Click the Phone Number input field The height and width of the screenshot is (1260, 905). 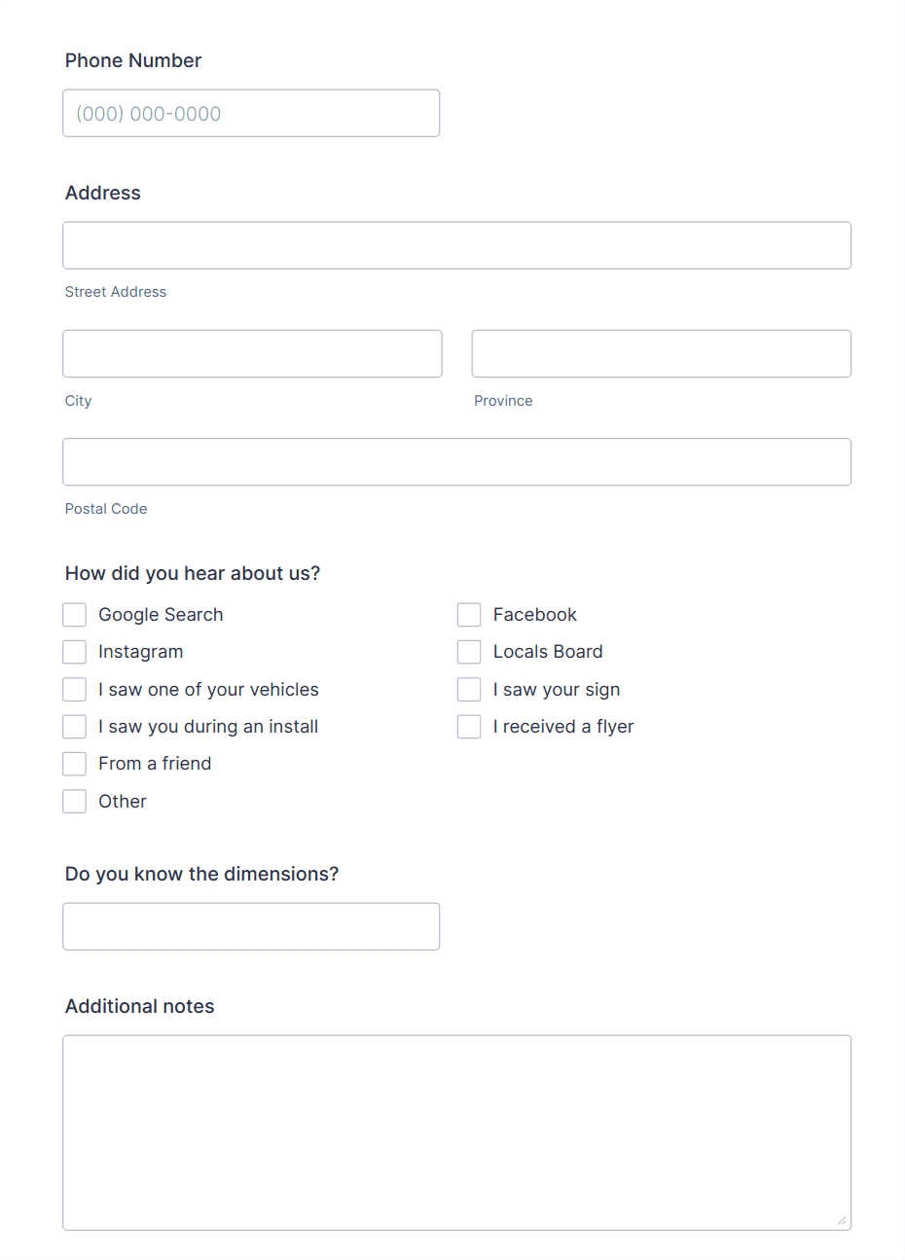pos(251,113)
